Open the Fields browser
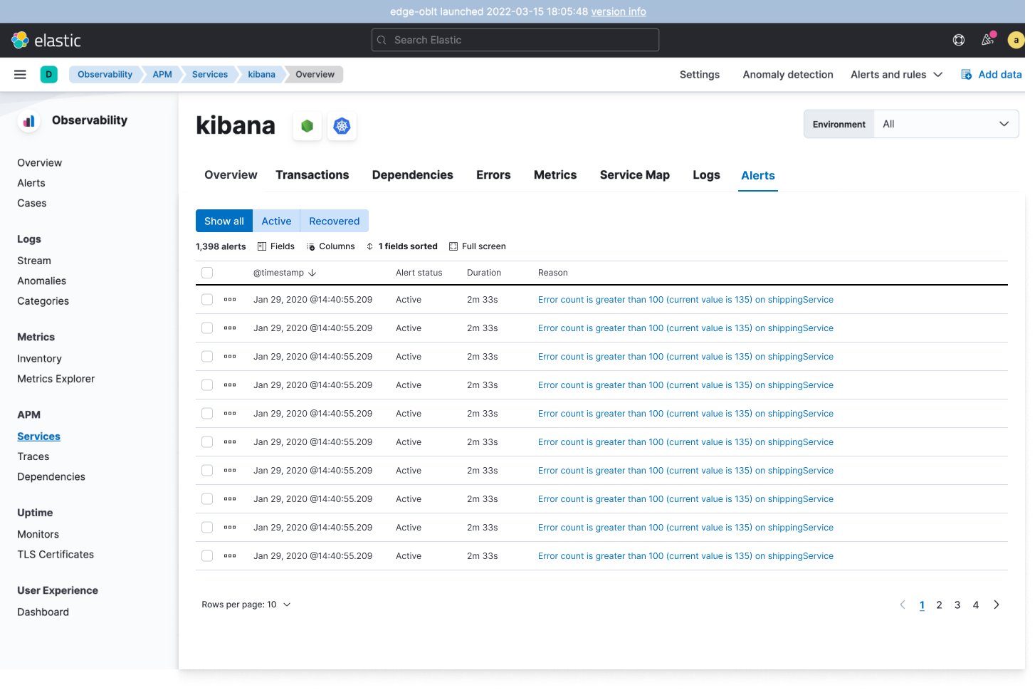 pos(276,246)
